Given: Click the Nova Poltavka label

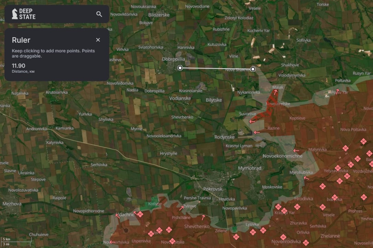Looking at the screenshot, I should coord(353,130).
